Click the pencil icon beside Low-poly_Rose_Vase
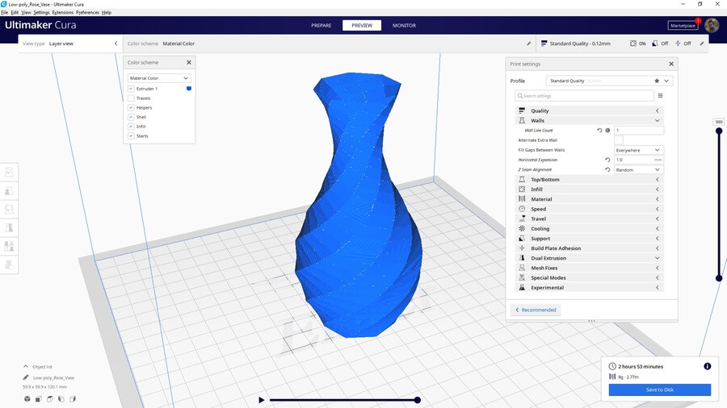This screenshot has height=408, width=727. tap(26, 377)
